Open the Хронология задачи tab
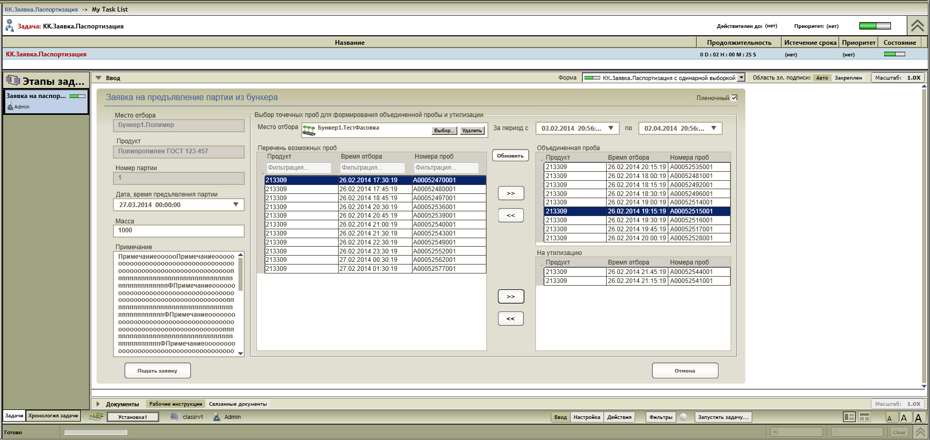Viewport: 930px width, 440px height. [x=53, y=416]
